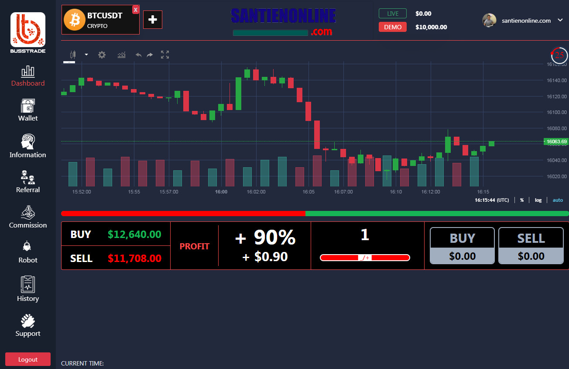
Task: Click the CURRENT TIME label
Action: tap(82, 363)
